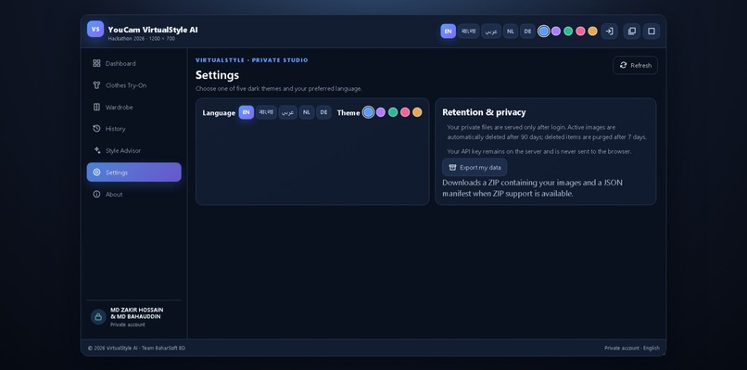Click the circular arrows Refresh icon
The height and width of the screenshot is (370, 747).
point(623,65)
